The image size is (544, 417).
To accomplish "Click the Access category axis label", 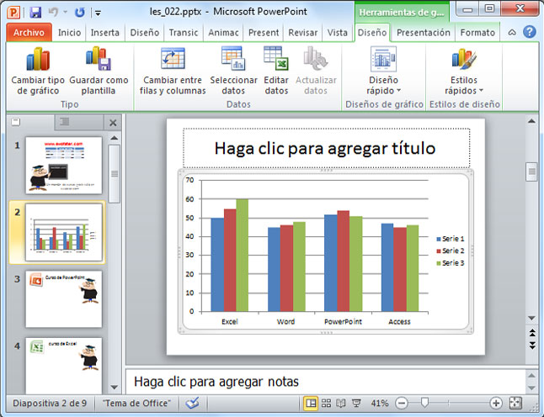I will (399, 321).
